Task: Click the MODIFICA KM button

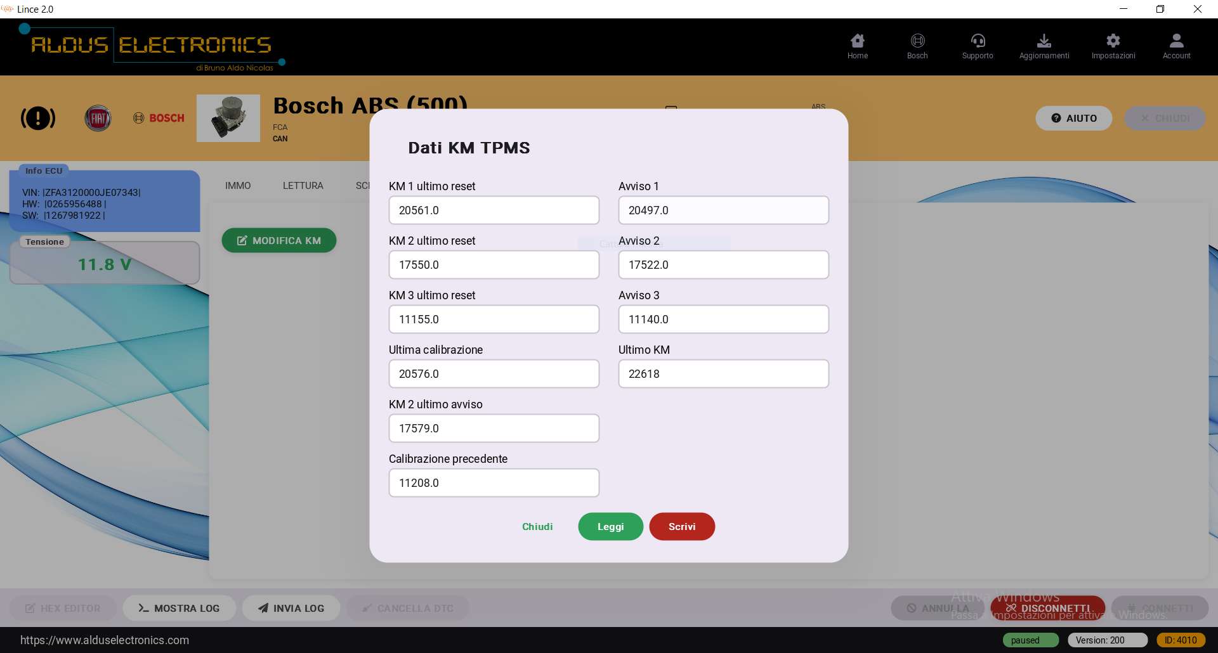Action: pos(279,240)
